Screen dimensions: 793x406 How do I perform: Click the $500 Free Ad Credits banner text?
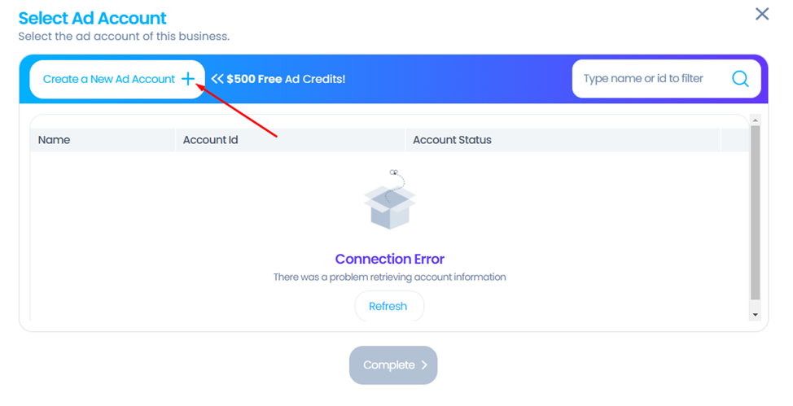[286, 79]
